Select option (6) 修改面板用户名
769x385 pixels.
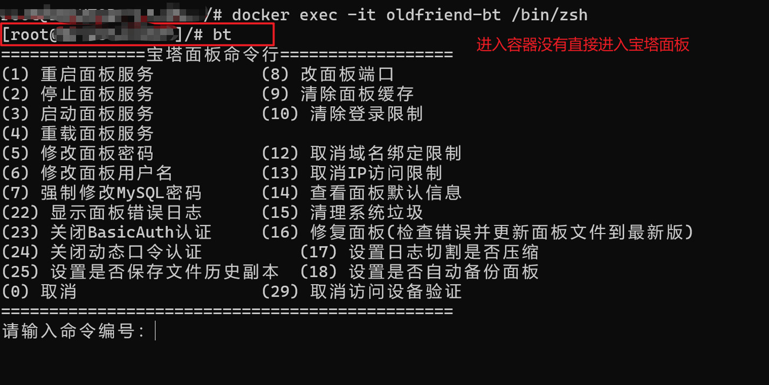(x=87, y=173)
